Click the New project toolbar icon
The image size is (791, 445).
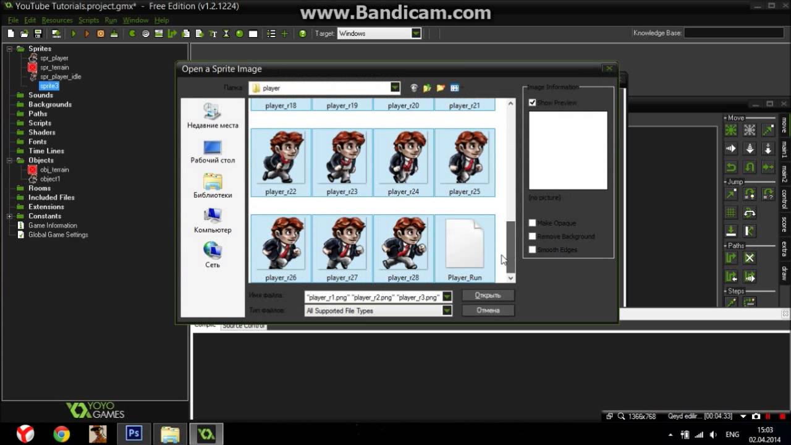[x=11, y=34]
